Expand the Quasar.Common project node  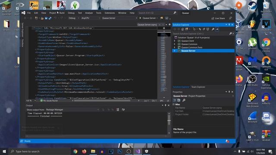(174, 44)
